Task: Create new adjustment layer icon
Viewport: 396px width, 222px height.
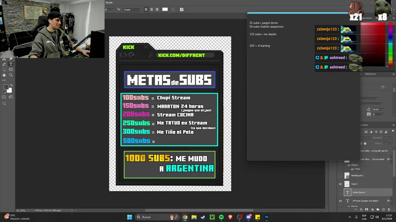Action: point(372,210)
